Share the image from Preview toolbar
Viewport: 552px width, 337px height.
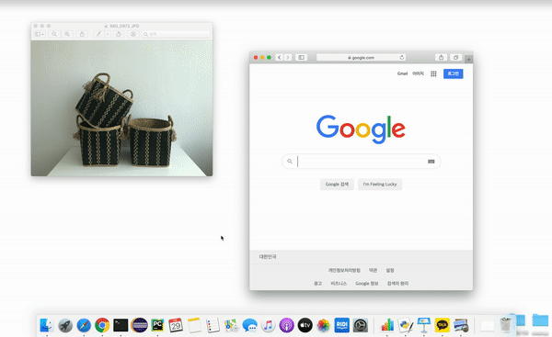coord(82,34)
